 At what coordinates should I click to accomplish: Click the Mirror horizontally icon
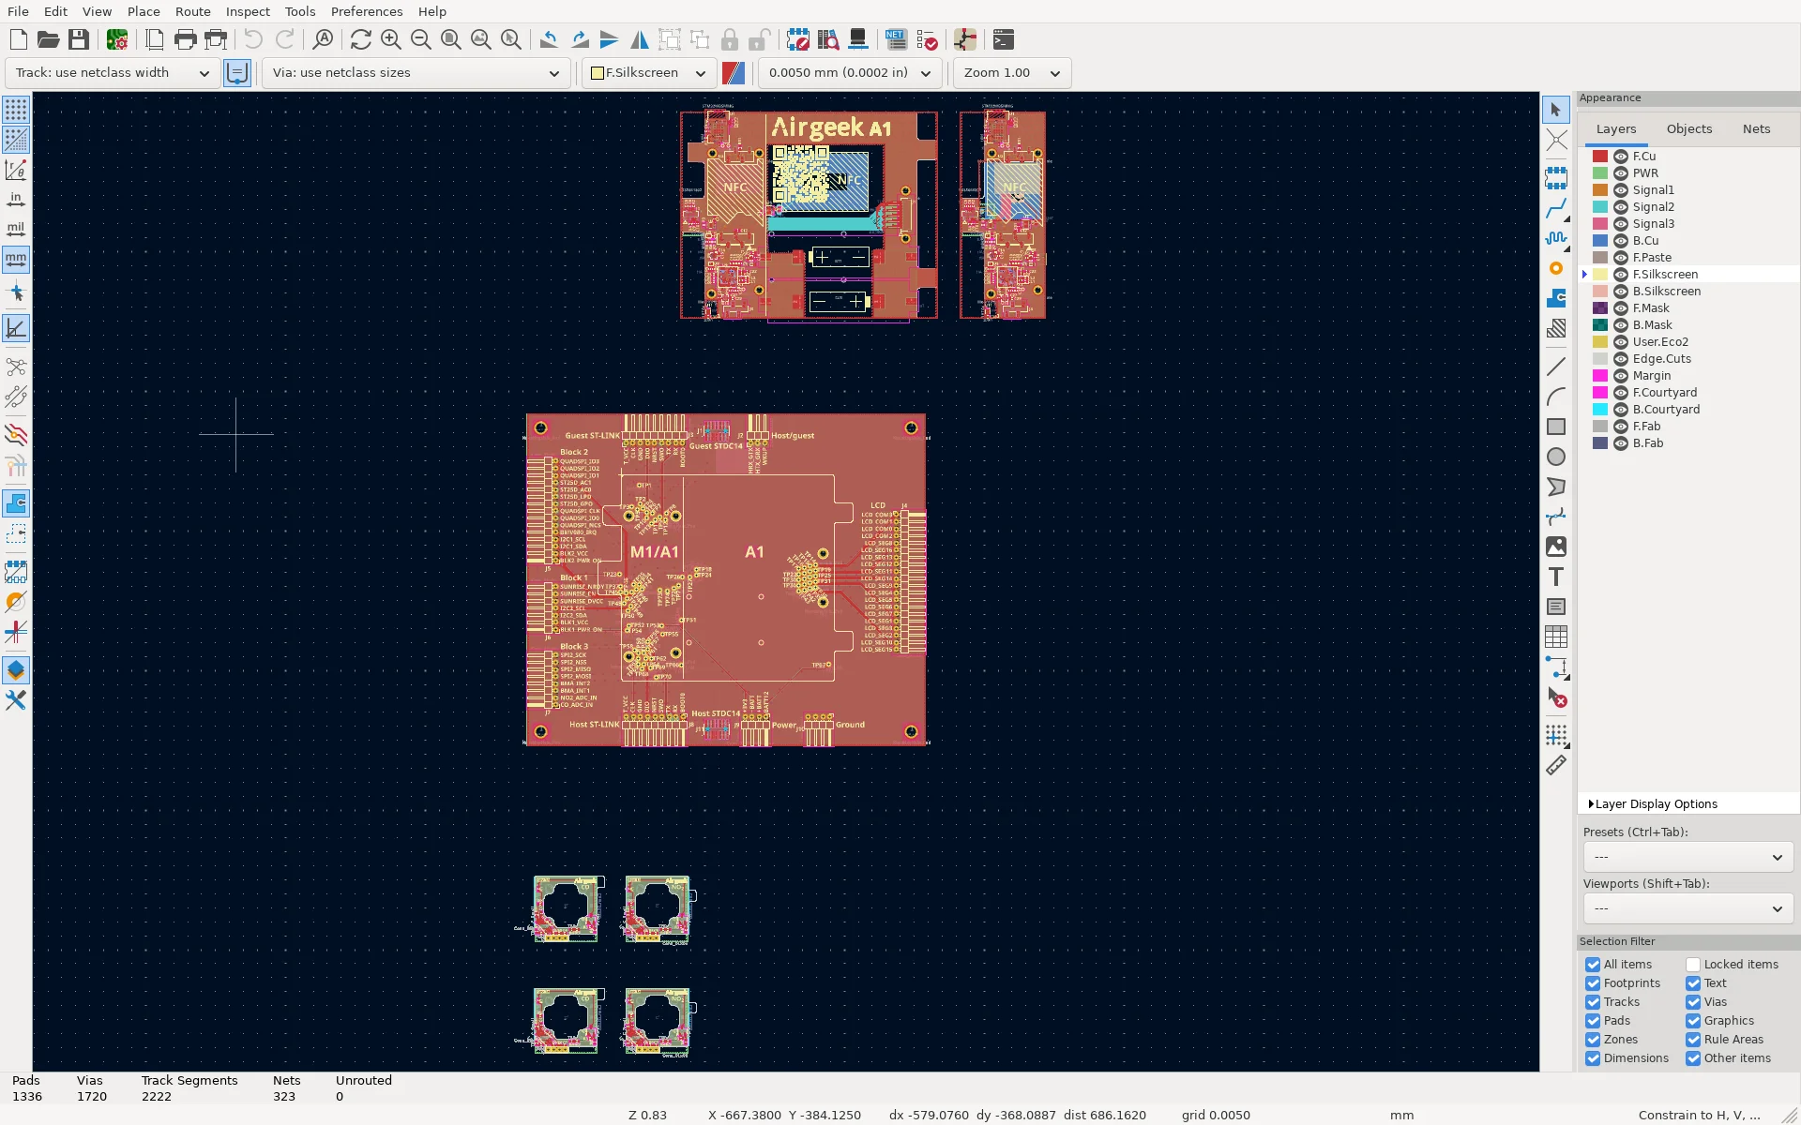point(640,39)
